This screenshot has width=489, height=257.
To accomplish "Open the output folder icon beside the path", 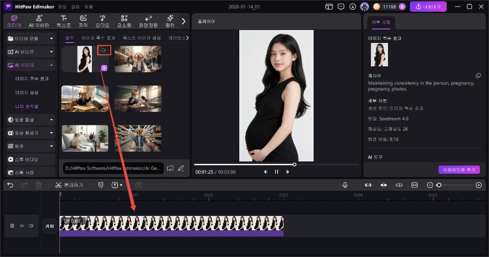I will 170,169.
